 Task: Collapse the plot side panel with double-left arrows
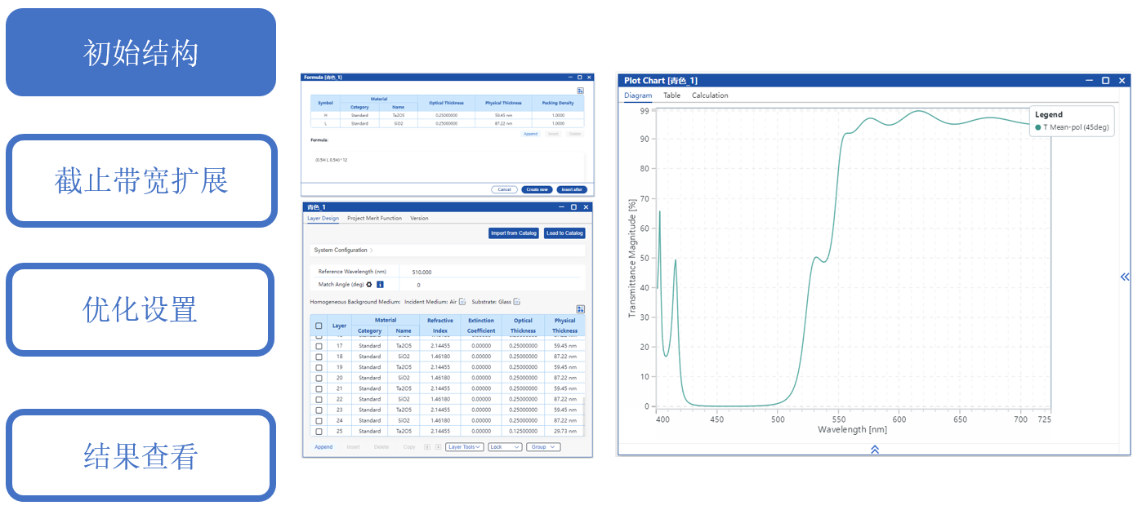click(1125, 277)
